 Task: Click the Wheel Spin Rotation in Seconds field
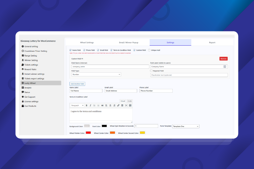coord(146,126)
